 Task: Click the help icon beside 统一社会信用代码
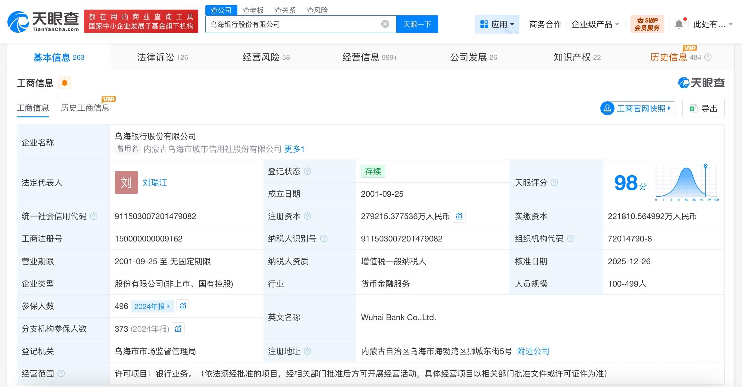tap(94, 216)
